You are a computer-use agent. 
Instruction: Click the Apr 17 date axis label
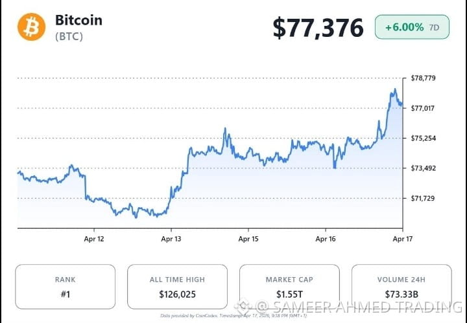point(403,239)
